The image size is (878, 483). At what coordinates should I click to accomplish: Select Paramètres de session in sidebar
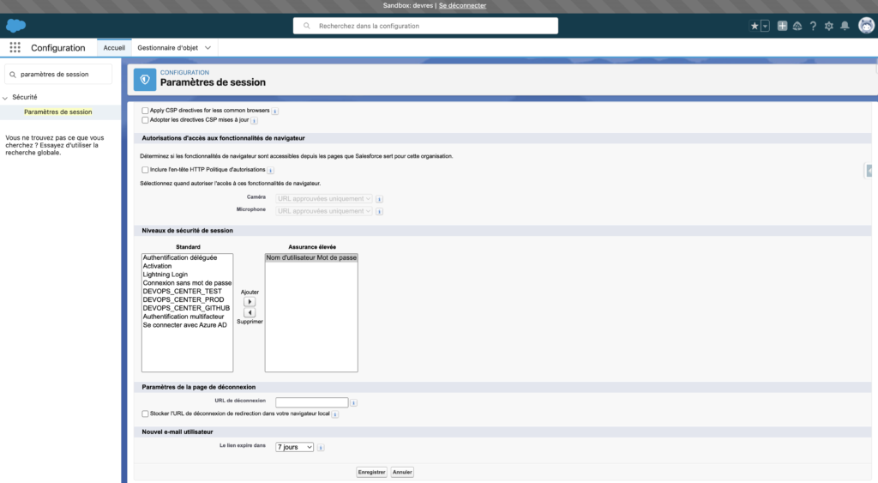point(58,112)
